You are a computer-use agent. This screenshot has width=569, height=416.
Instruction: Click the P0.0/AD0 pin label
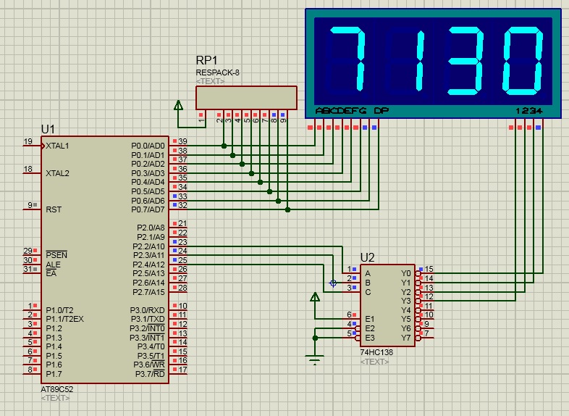click(148, 146)
